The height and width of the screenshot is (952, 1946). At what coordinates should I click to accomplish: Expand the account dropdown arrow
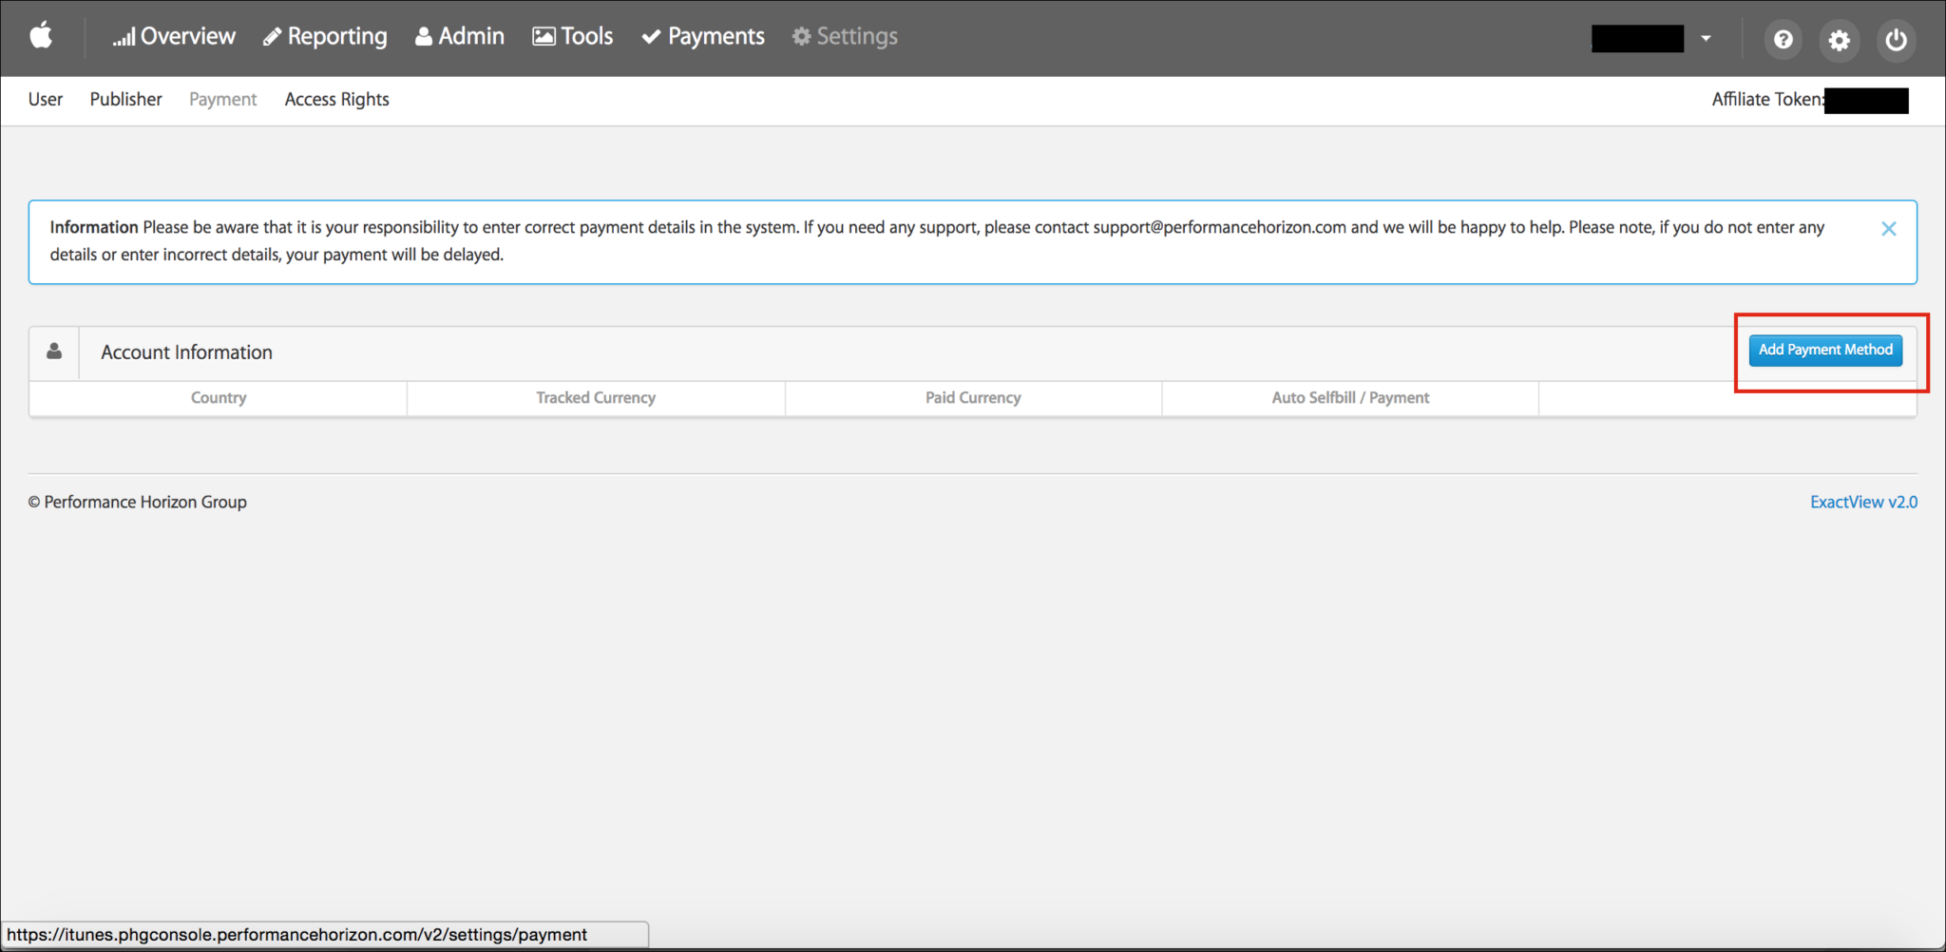(x=1706, y=39)
